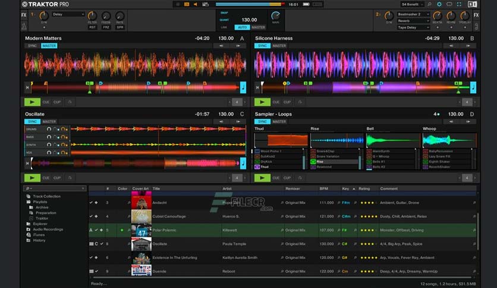This screenshot has width=497, height=288.
Task: Open Traktor preferences gear icon
Action: click(x=439, y=4)
